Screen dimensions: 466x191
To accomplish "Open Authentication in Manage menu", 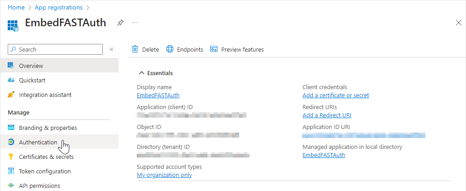I will 38,142.
